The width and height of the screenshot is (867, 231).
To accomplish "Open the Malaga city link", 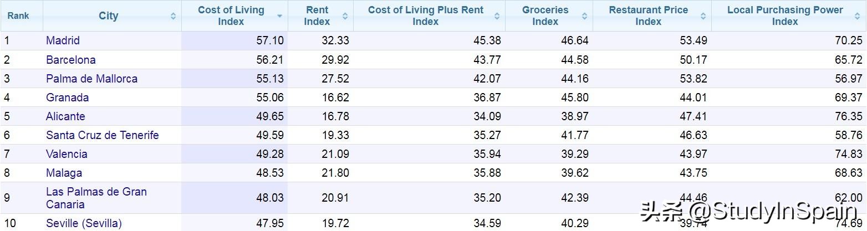I will coord(64,173).
